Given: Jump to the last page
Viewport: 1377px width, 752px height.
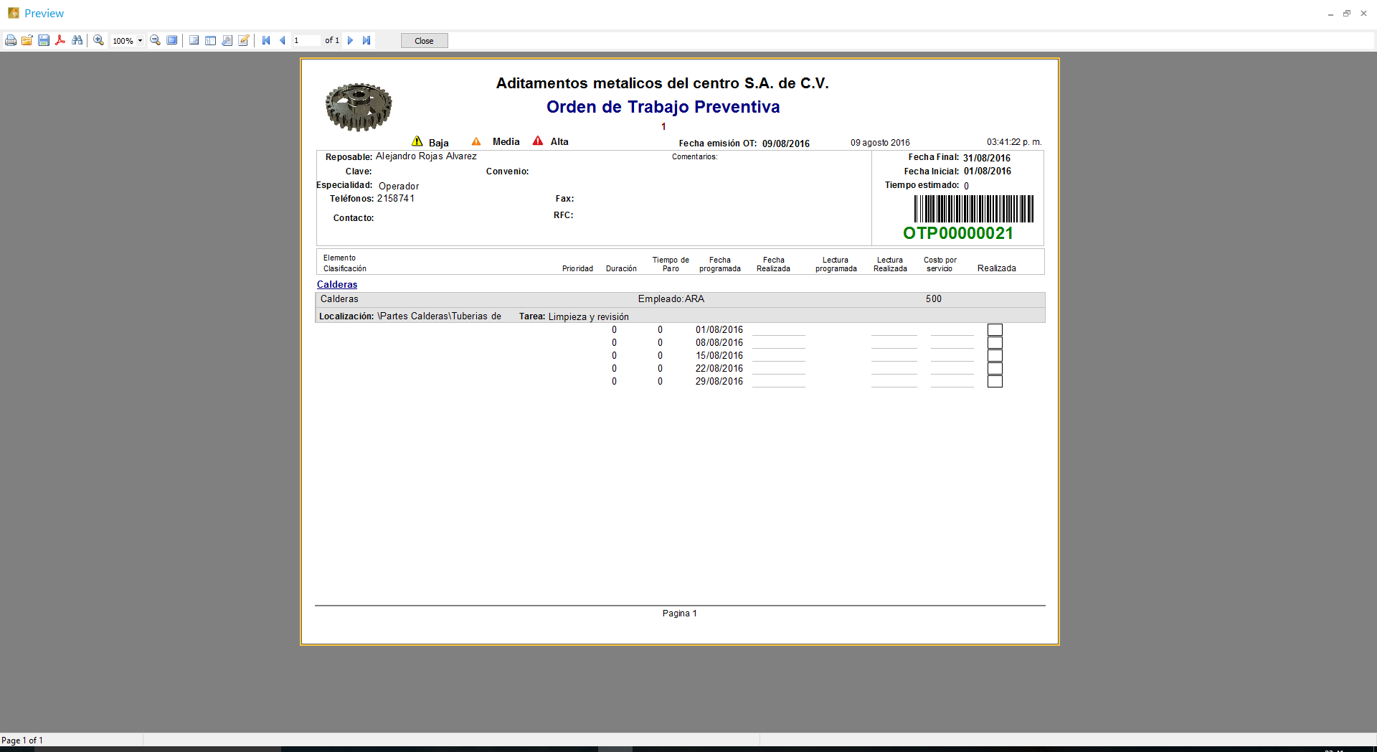Looking at the screenshot, I should (366, 41).
